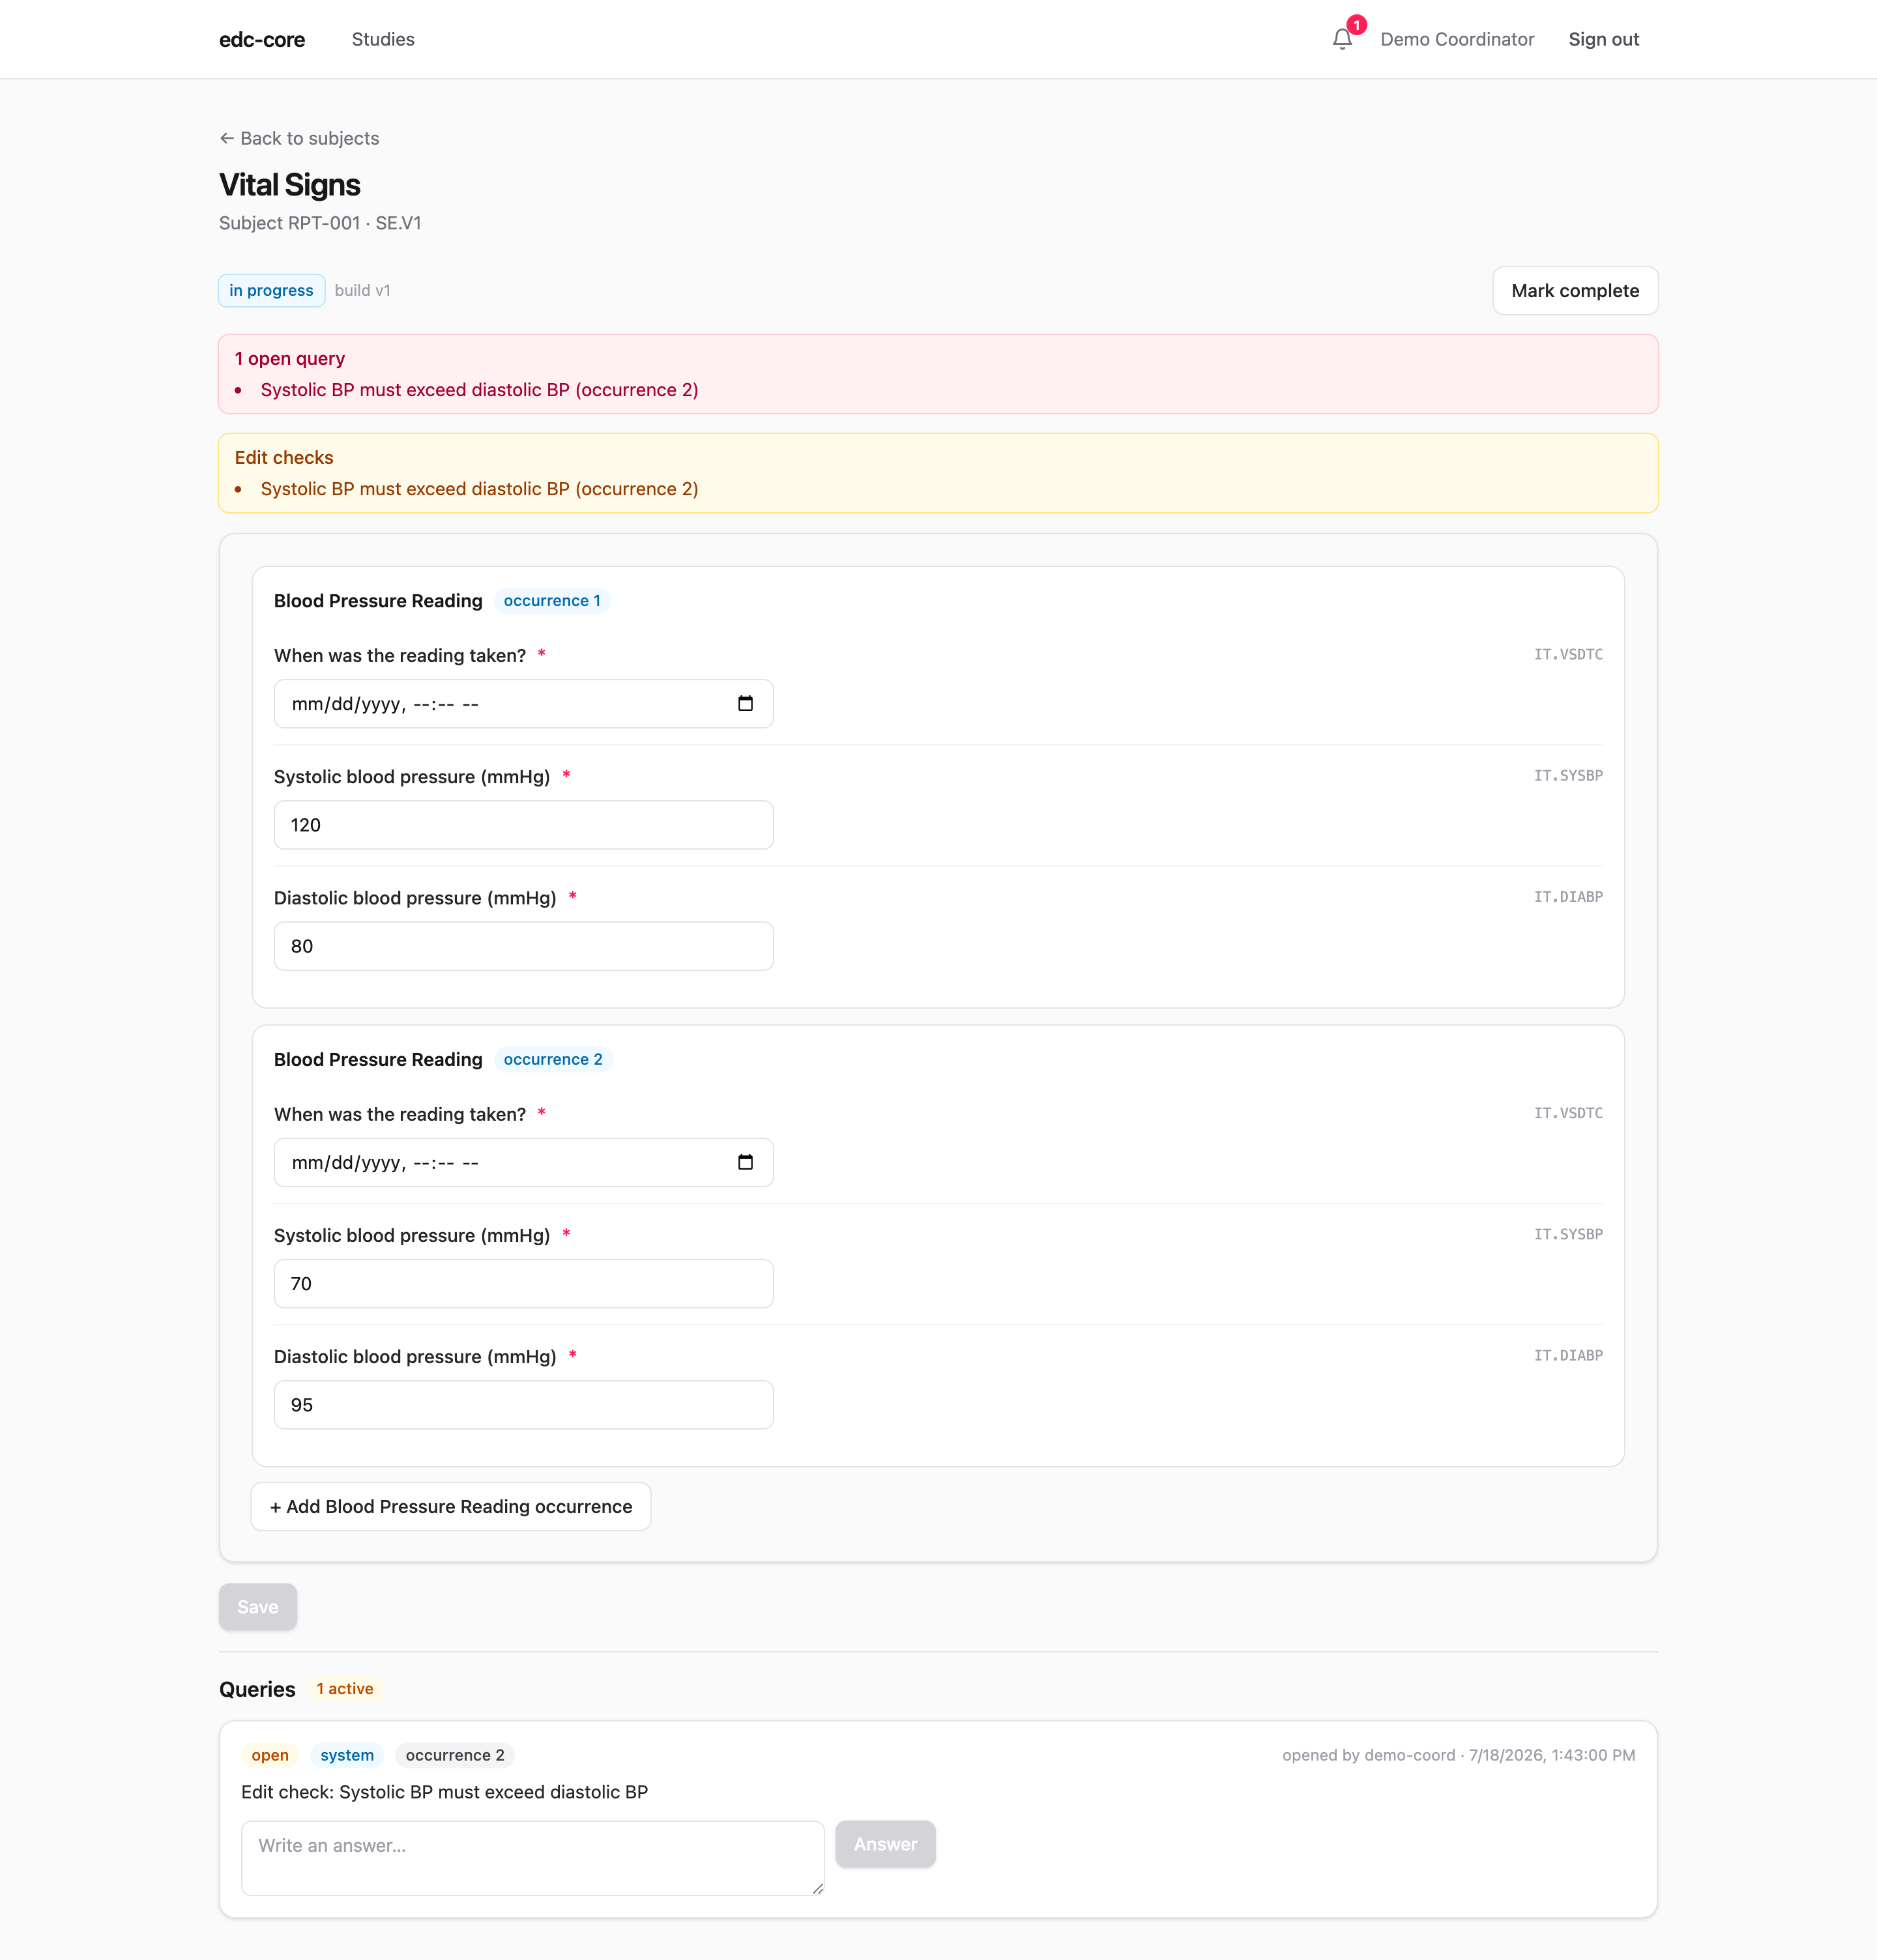Click the Save button
The image size is (1877, 1960).
[258, 1606]
